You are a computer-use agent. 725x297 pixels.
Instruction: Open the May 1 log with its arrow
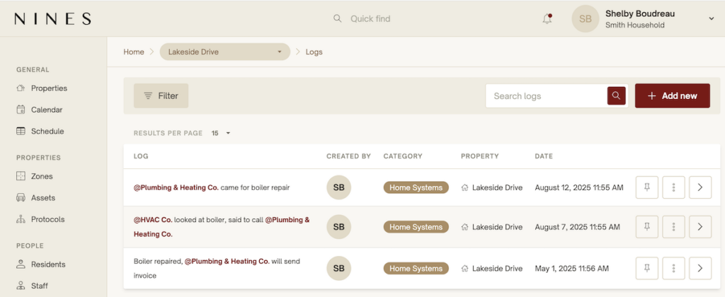700,268
